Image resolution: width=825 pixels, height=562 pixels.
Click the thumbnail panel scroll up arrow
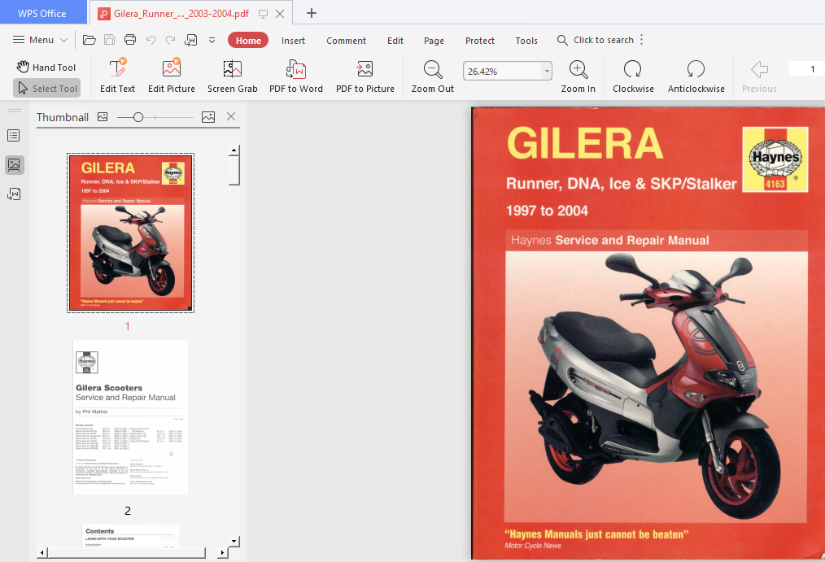[x=234, y=151]
